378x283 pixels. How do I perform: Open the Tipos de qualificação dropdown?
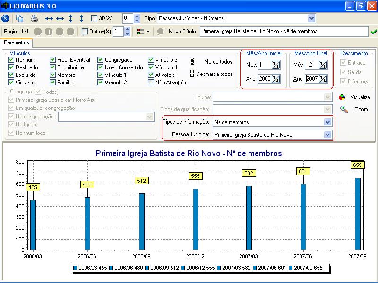[327, 109]
